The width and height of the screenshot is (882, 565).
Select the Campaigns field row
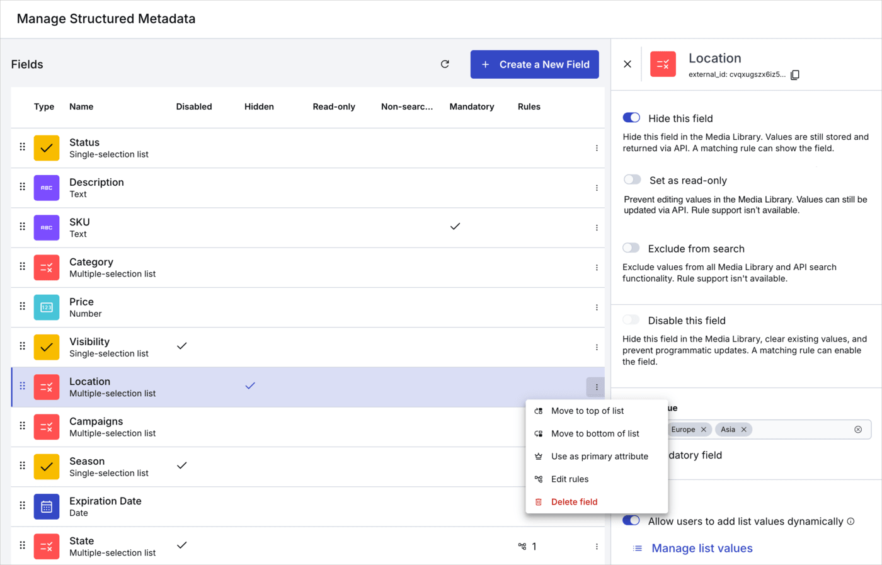307,427
